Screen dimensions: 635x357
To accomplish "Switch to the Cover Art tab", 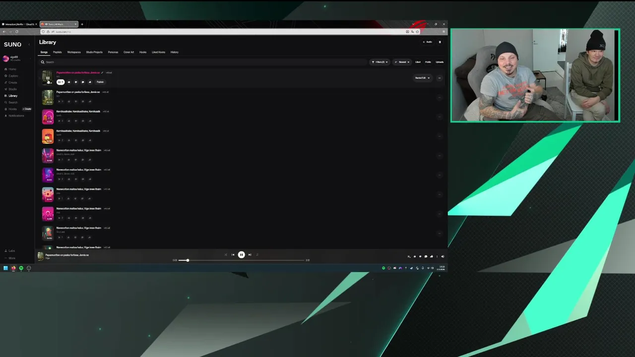I will coord(129,52).
